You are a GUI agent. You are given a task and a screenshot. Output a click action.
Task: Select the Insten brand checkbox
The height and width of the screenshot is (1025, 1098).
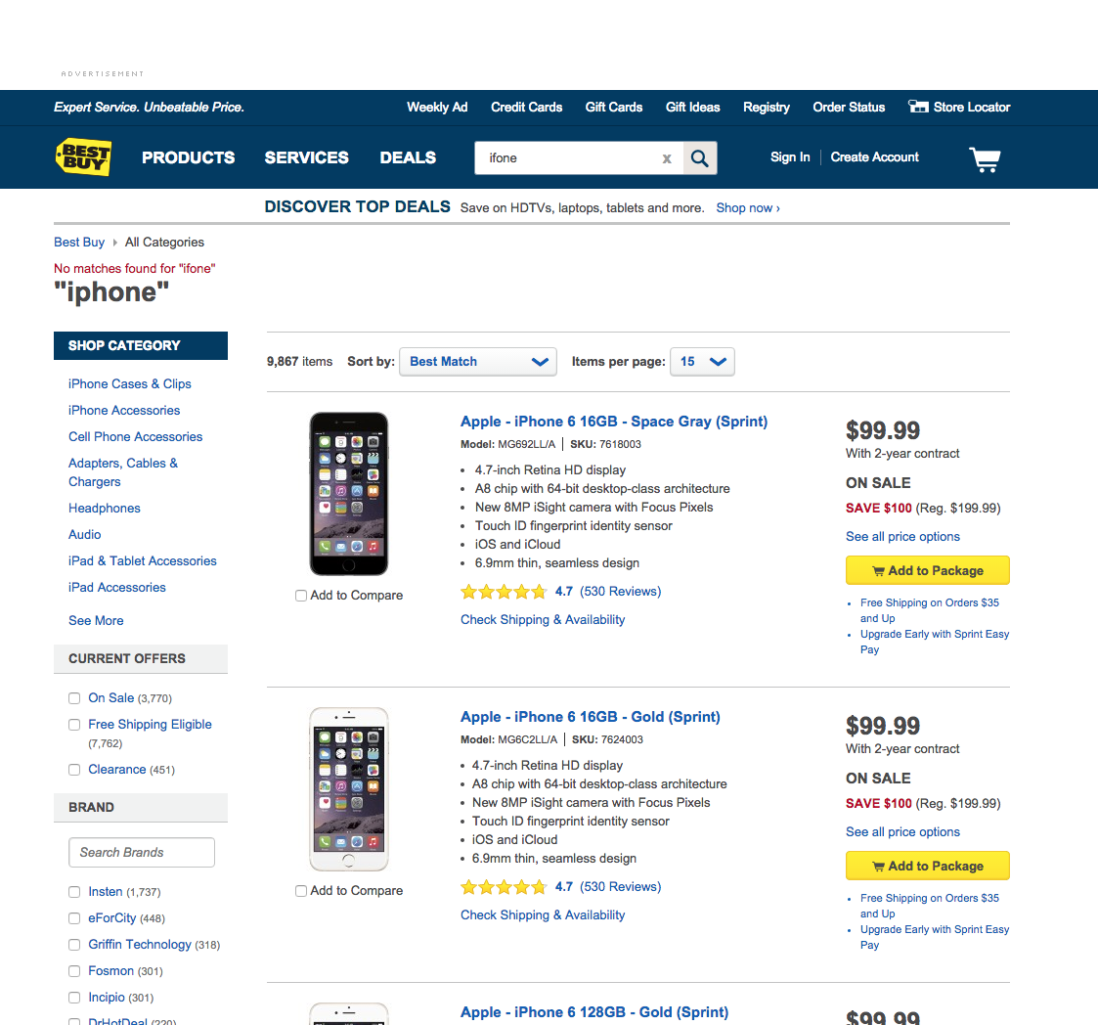point(74,892)
